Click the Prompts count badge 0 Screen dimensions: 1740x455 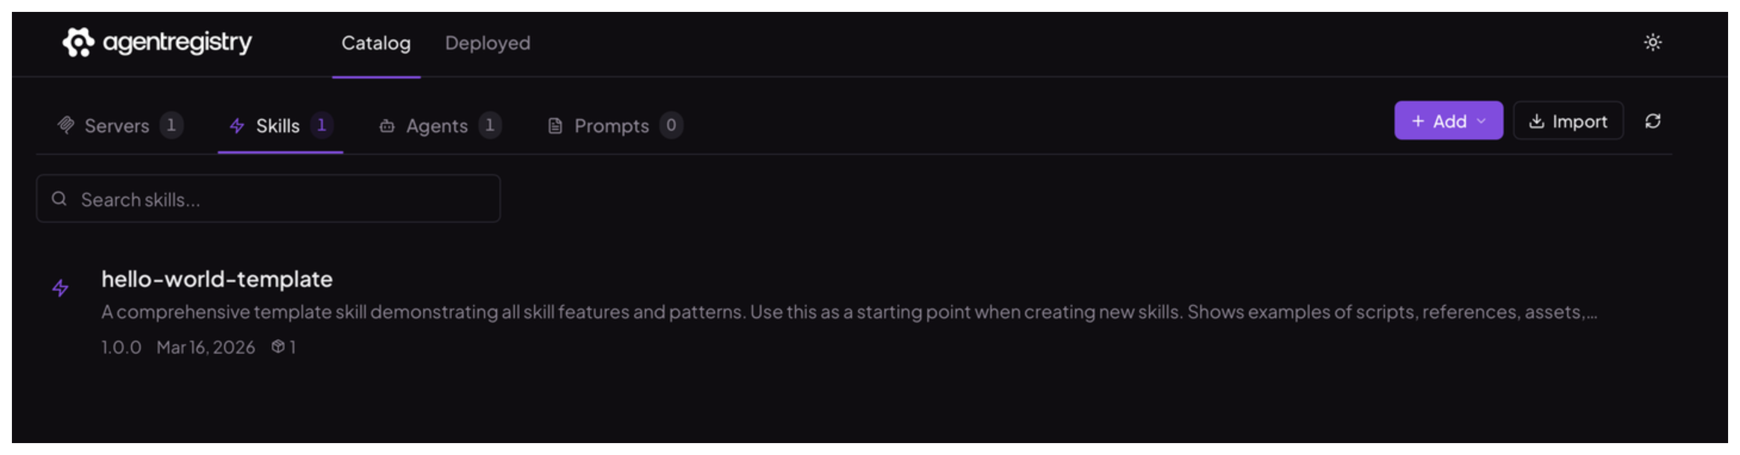tap(671, 125)
